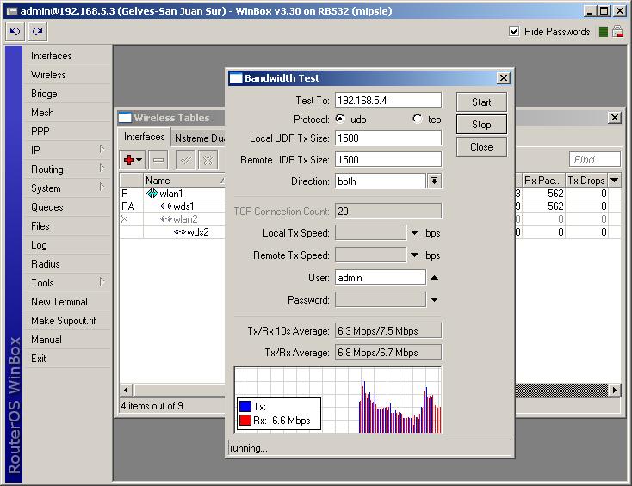
Task: Disable the interface with the X button
Action: [x=208, y=160]
